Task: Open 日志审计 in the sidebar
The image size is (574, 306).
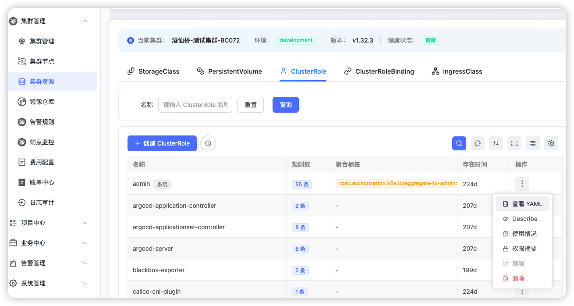Action: 42,203
